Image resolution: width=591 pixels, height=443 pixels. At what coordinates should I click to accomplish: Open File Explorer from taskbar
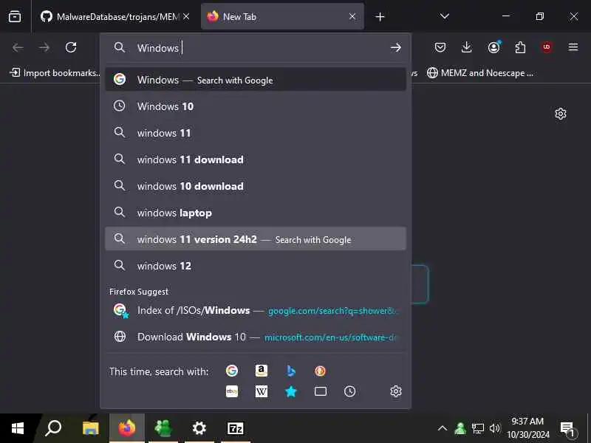(90, 428)
